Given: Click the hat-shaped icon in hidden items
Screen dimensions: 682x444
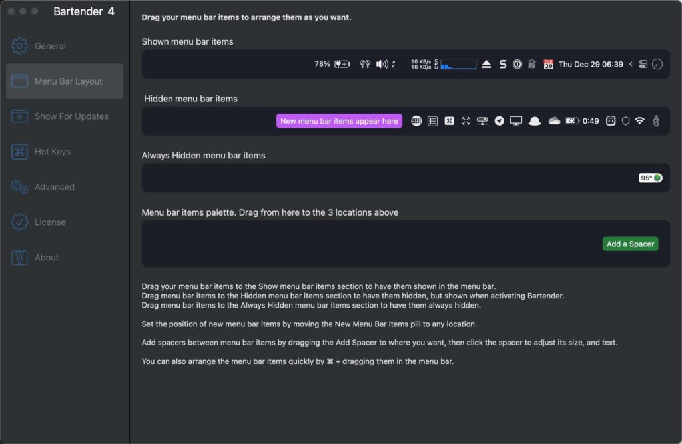Looking at the screenshot, I should coord(535,121).
